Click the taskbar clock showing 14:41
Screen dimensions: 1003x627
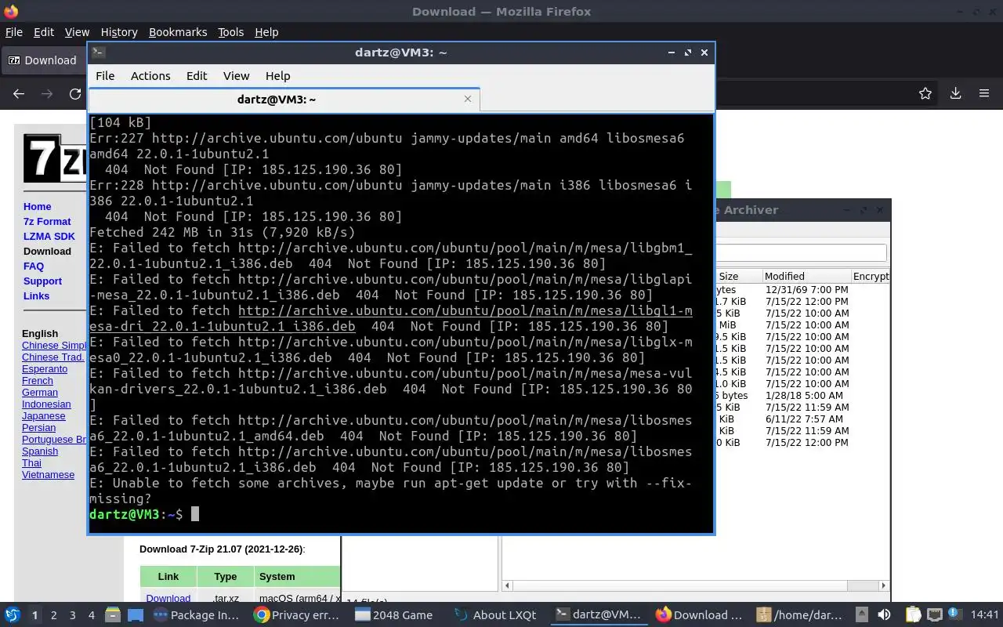click(985, 615)
